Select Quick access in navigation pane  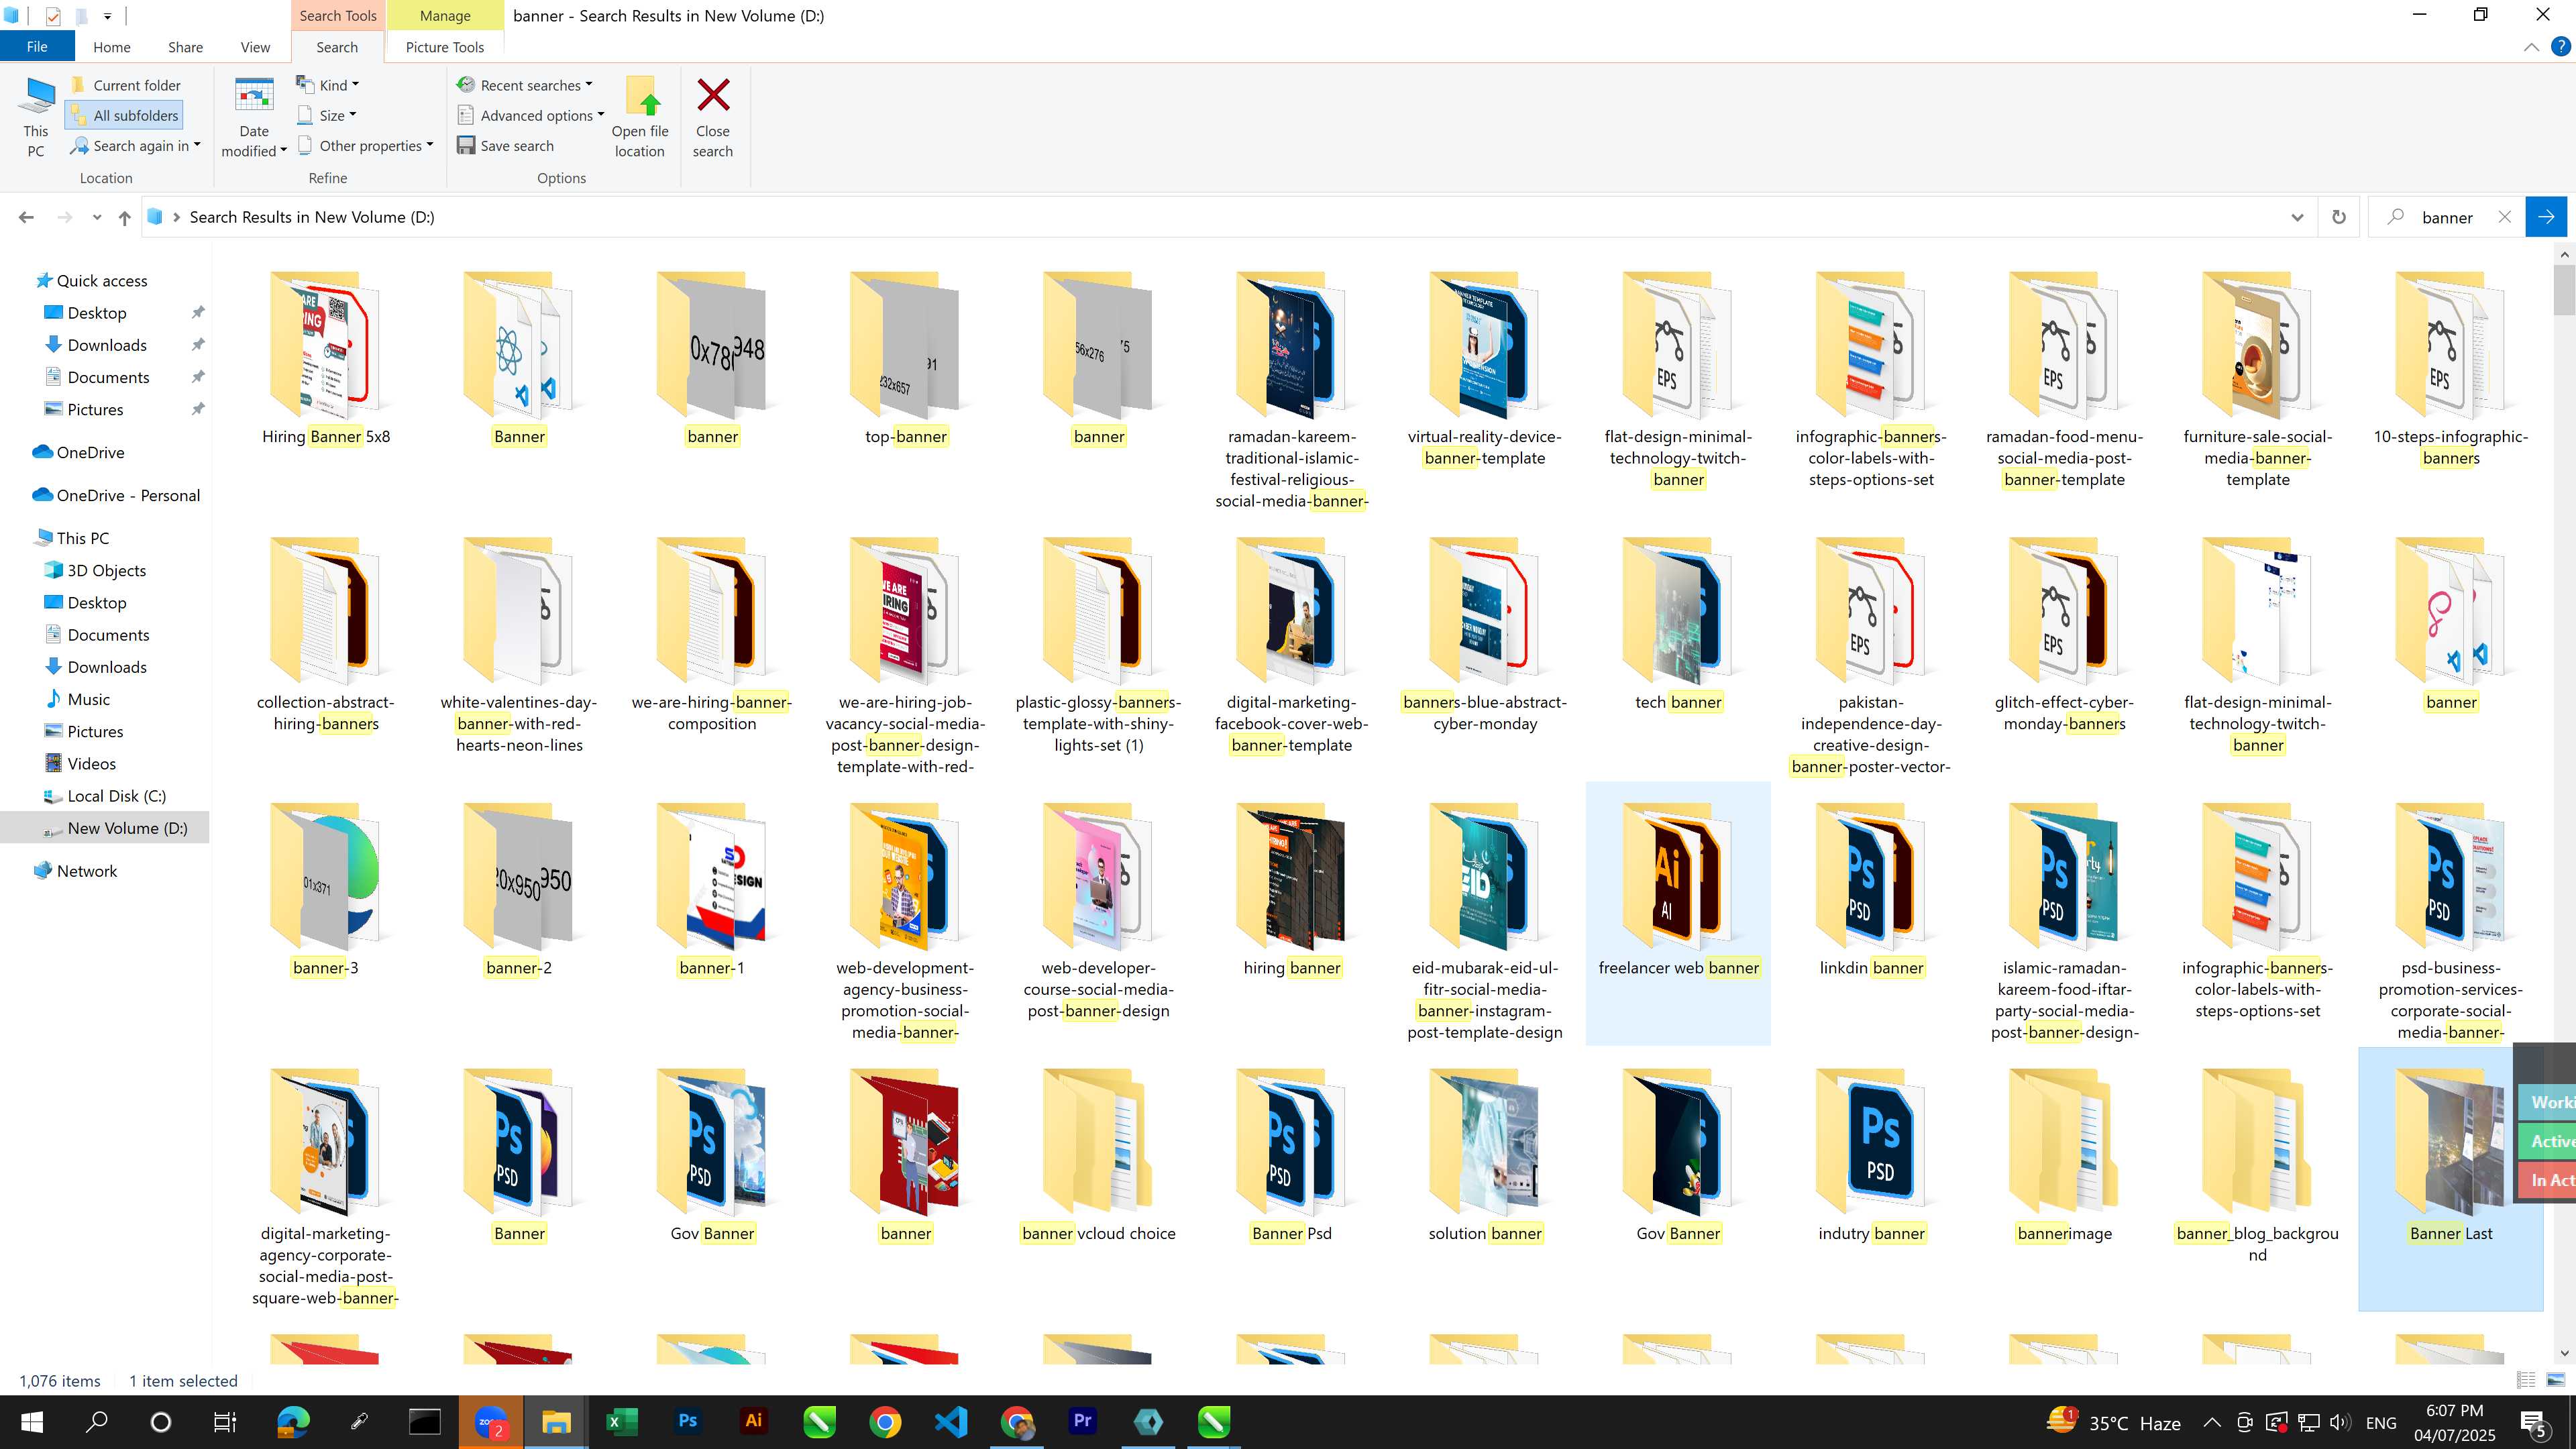coord(102,281)
